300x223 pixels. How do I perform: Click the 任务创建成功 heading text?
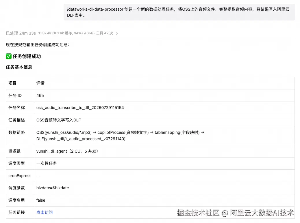pos(27,56)
